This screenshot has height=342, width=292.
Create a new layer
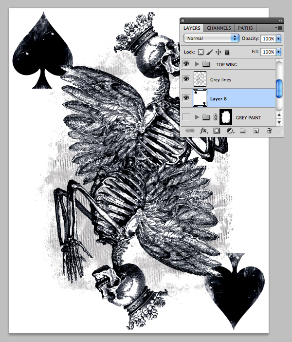(256, 131)
